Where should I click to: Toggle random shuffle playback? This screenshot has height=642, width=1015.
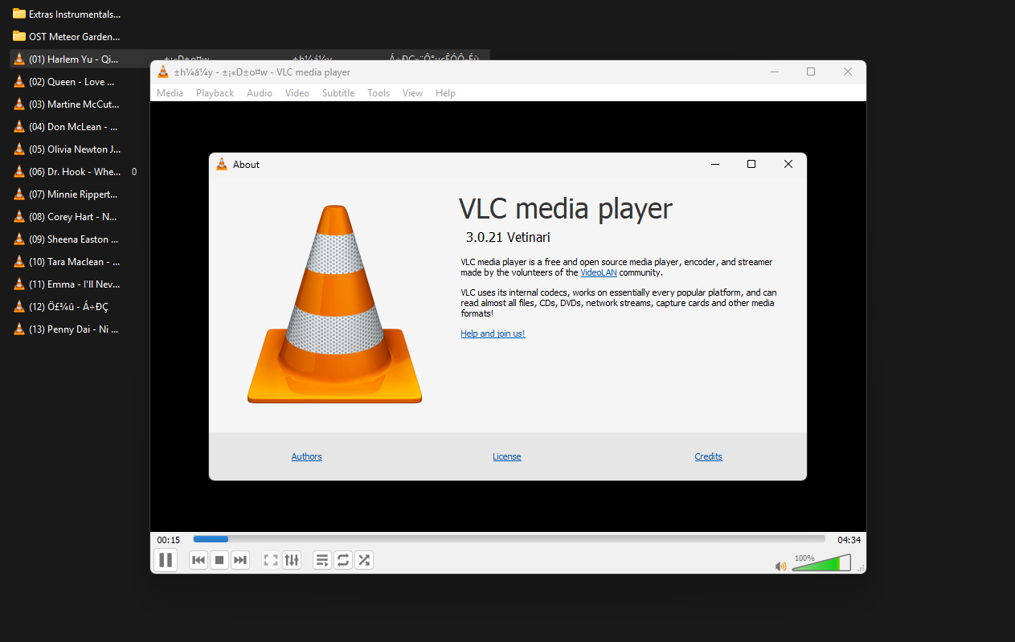click(x=364, y=560)
